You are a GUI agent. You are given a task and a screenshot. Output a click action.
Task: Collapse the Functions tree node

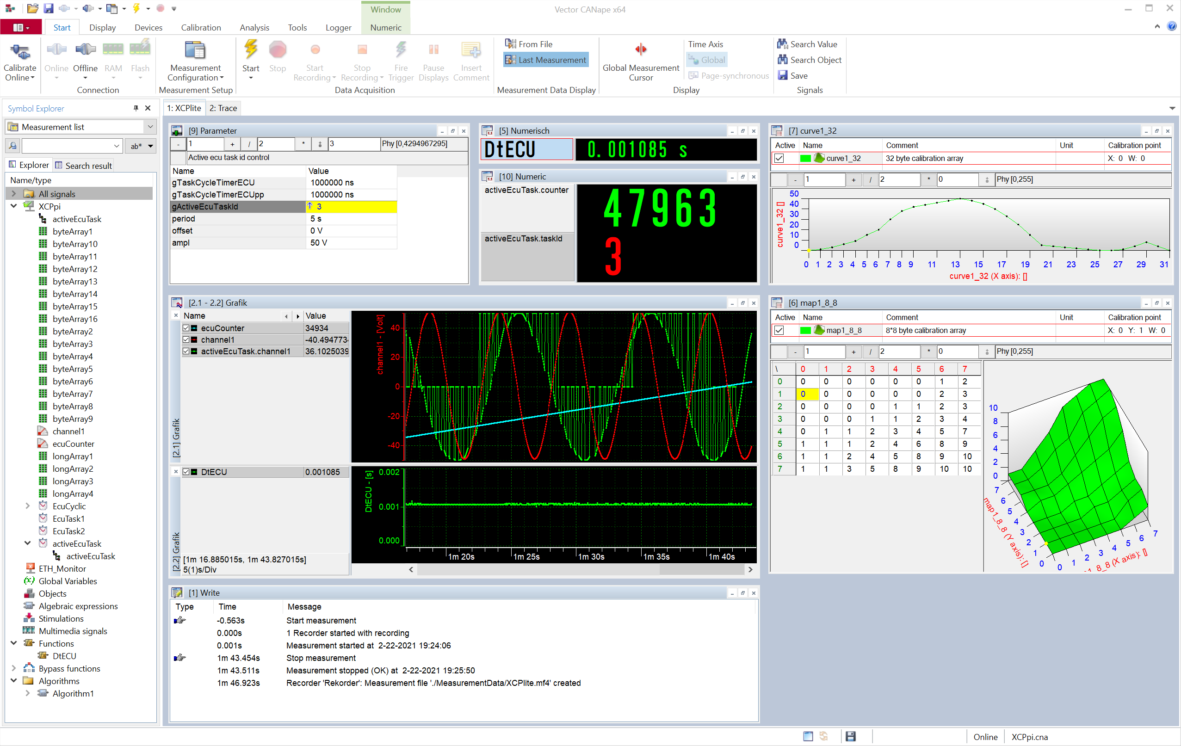pyautogui.click(x=14, y=643)
